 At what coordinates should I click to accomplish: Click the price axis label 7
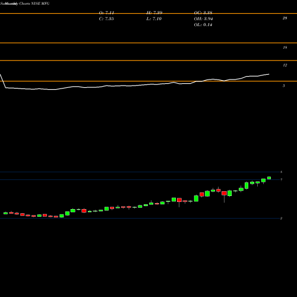click(281, 180)
